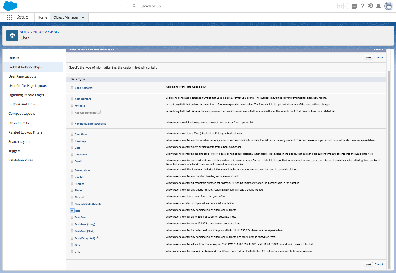Select the Checkbox data type radio
396x273 pixels.
coord(72,134)
